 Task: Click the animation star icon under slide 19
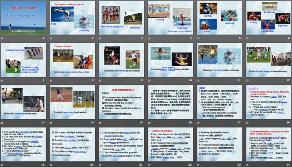coord(2,165)
